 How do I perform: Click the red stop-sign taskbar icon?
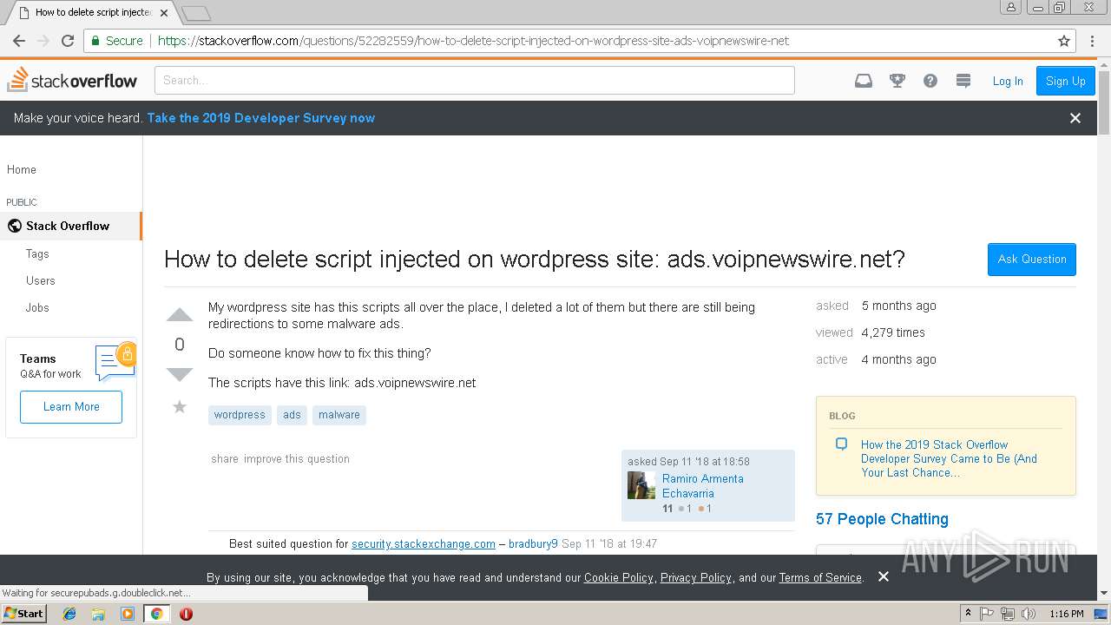point(186,614)
